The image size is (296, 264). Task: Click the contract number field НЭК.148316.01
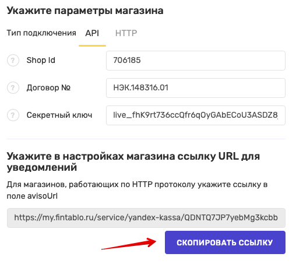point(196,88)
